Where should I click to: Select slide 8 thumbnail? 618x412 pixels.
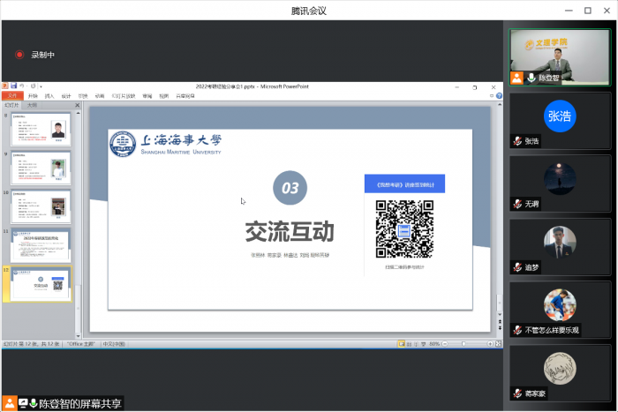[x=41, y=130]
